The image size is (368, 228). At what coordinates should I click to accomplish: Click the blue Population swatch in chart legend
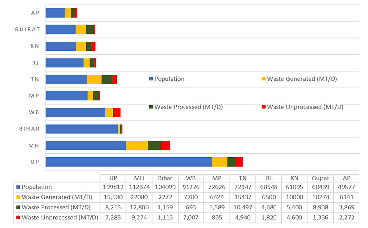(151, 79)
